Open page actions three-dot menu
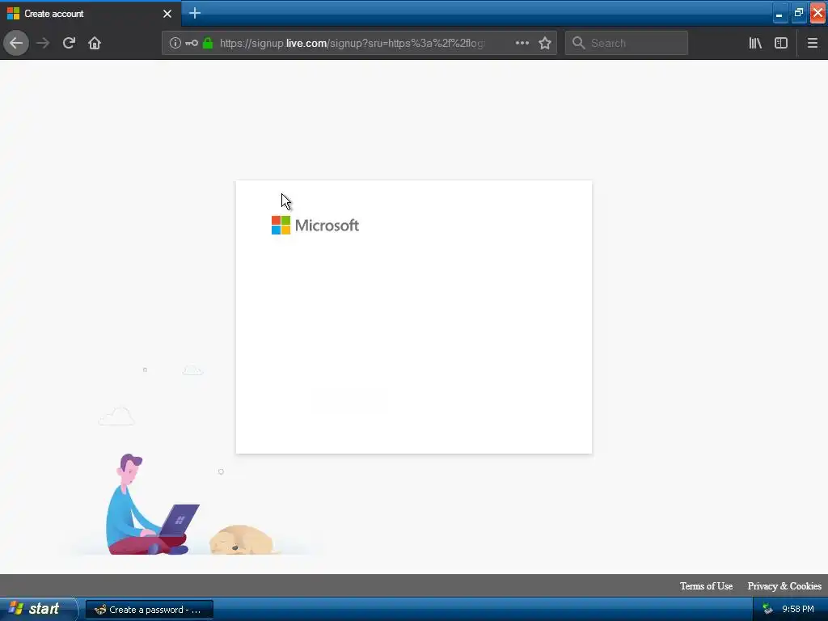The image size is (828, 621). point(522,43)
